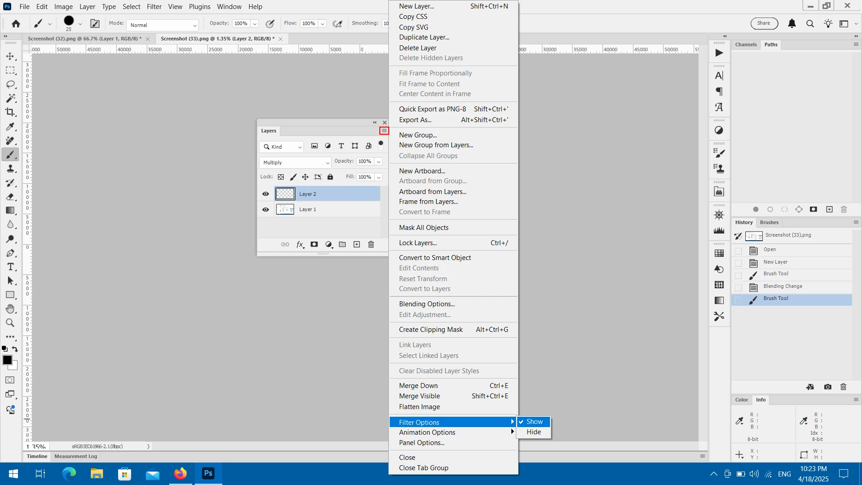Open the Multiply blend mode dropdown
Viewport: 862px width, 485px height.
(295, 163)
